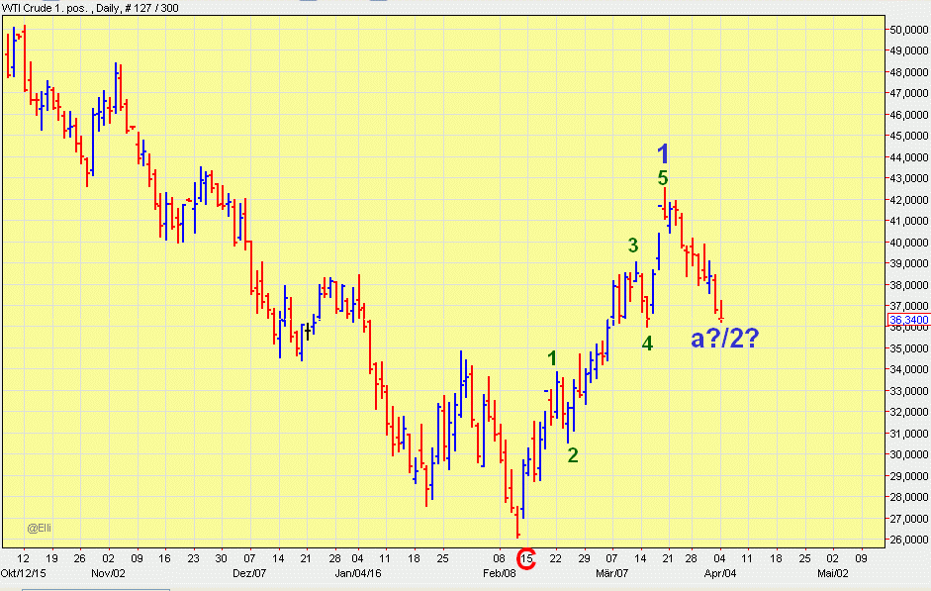Select the small green wave 1 label
Viewport: 931px width, 591px height.
pyautogui.click(x=553, y=358)
